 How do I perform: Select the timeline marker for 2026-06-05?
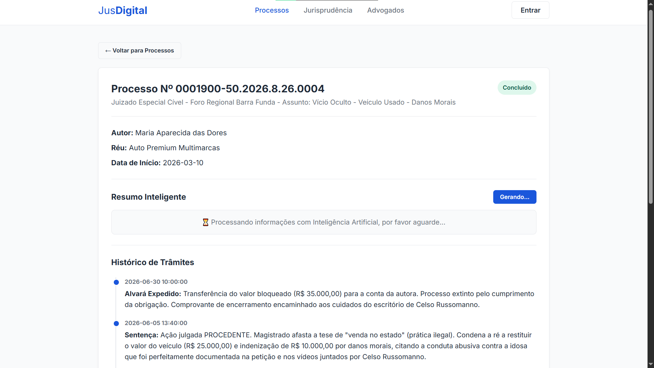point(116,323)
